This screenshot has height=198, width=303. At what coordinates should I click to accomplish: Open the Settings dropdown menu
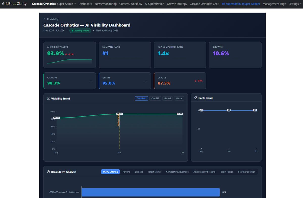point(295,4)
